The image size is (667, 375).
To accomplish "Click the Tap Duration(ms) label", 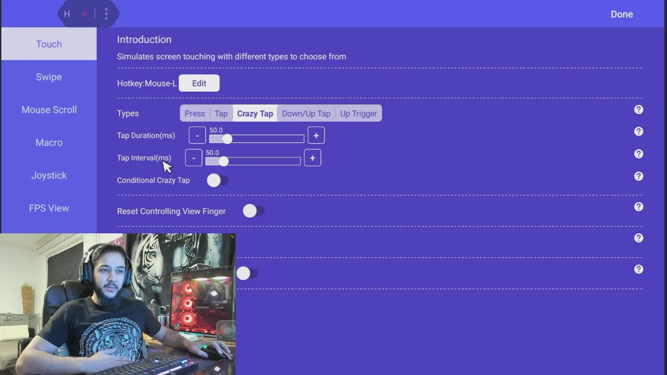I will click(x=146, y=135).
